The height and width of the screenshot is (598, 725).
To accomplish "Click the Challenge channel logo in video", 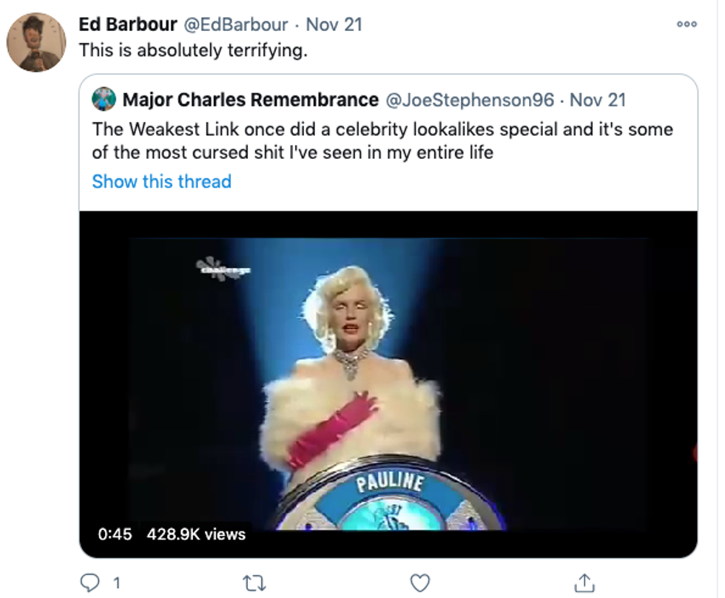I will [x=222, y=268].
